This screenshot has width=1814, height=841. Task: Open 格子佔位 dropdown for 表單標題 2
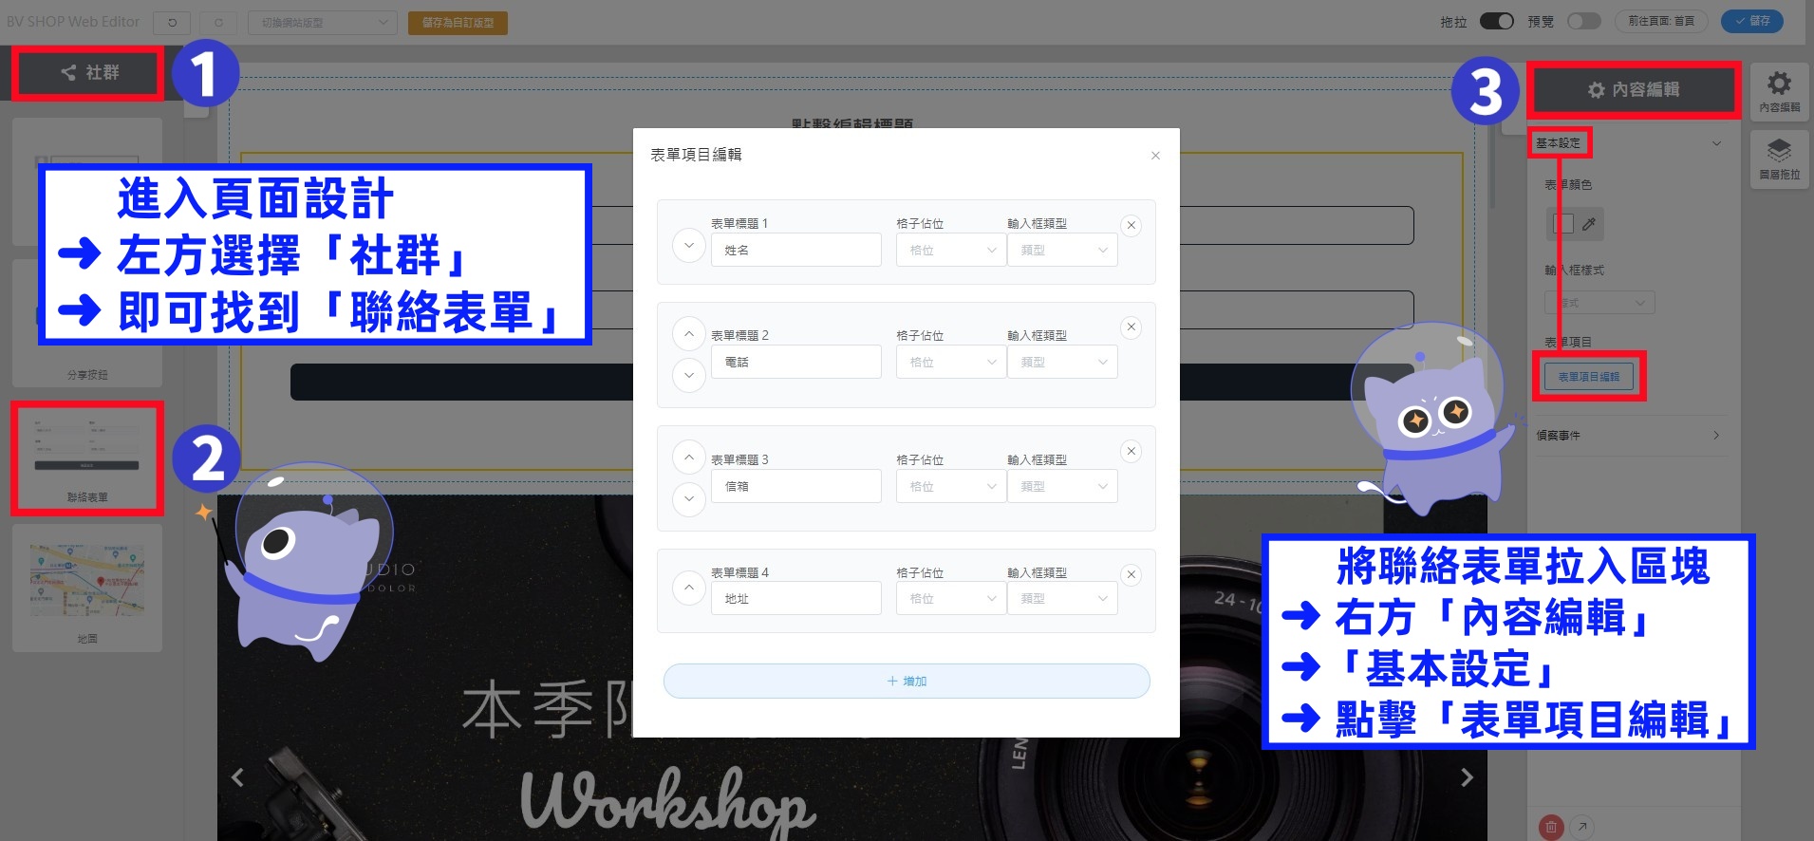951,362
